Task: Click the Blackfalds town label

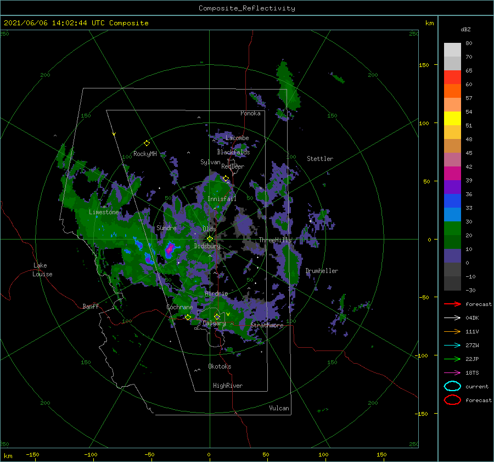Action: click(x=233, y=152)
